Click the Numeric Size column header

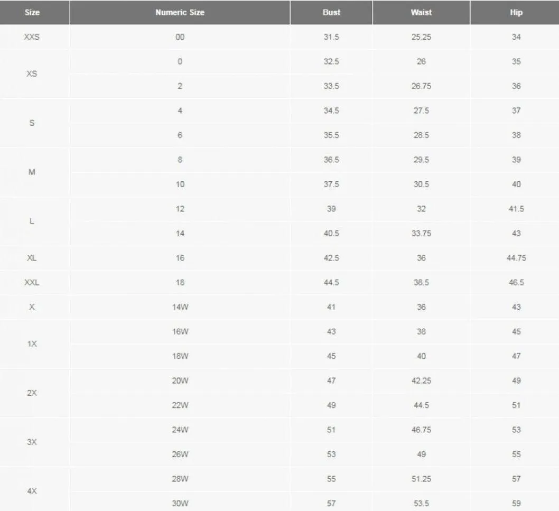point(180,13)
